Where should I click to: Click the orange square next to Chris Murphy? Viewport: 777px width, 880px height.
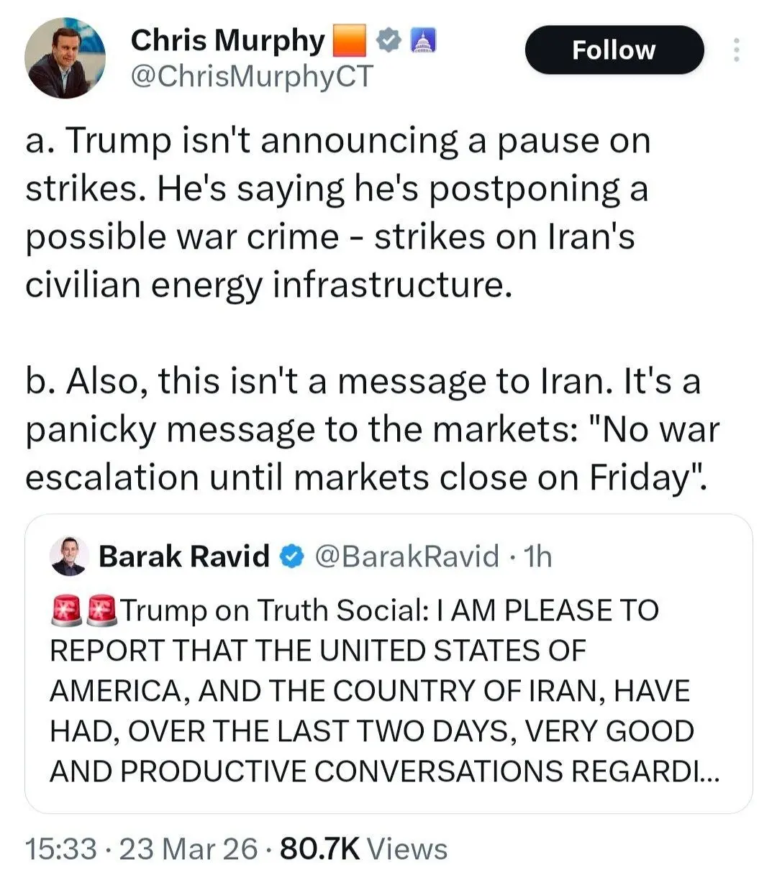[x=350, y=41]
